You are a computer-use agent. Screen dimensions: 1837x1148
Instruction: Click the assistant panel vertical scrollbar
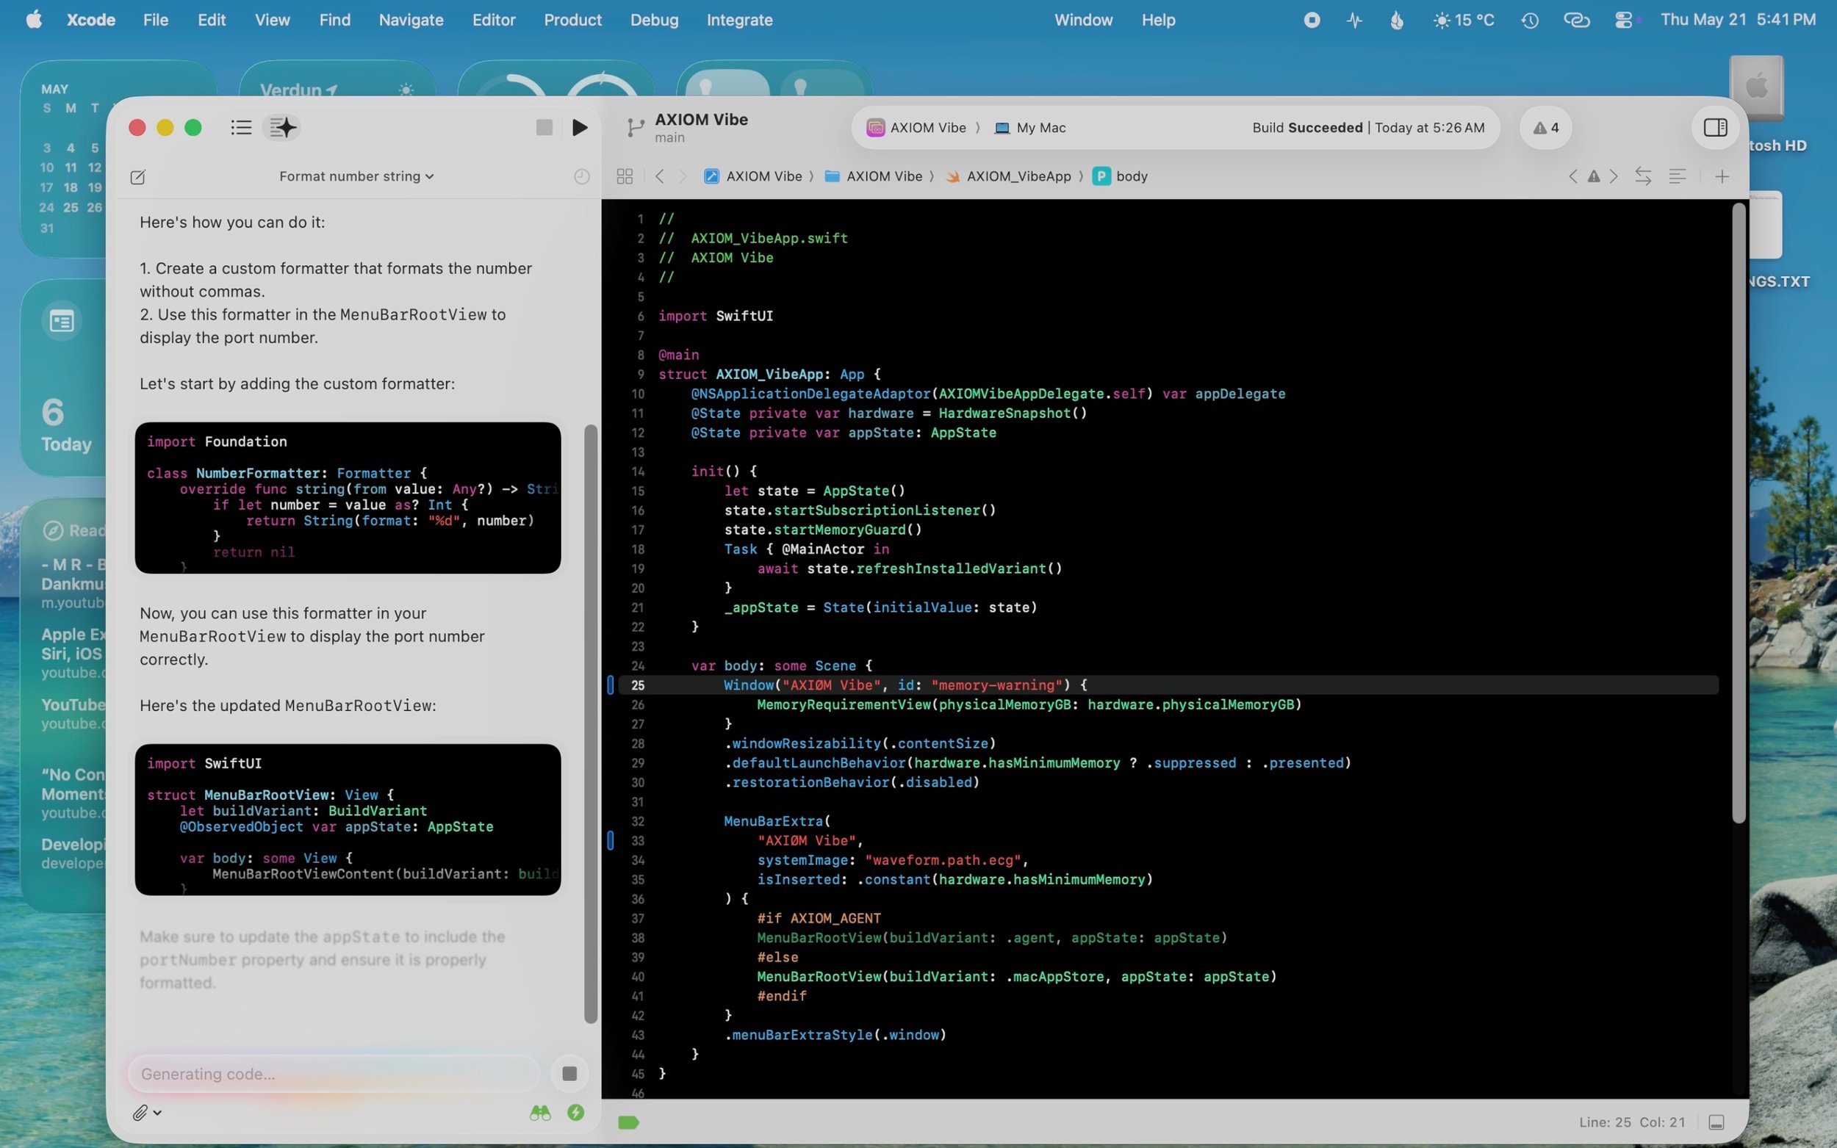[590, 723]
